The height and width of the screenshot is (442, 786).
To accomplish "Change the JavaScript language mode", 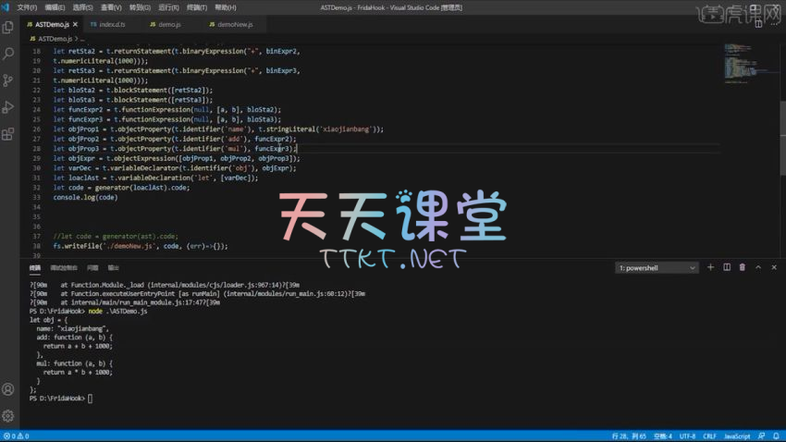I will tap(737, 436).
